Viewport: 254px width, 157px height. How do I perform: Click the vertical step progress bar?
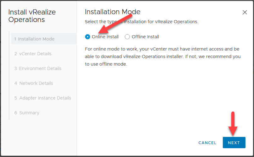pos(9,75)
